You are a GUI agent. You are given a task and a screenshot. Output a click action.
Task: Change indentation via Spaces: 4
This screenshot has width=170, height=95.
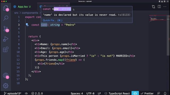[x=77, y=93]
